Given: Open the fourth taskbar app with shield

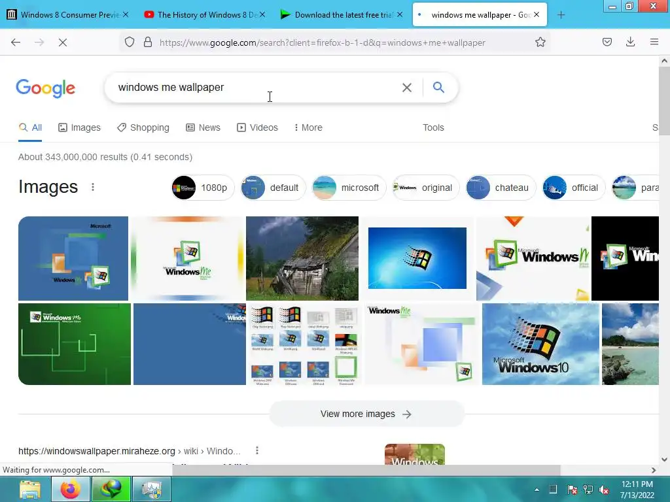Looking at the screenshot, I should pos(152,489).
